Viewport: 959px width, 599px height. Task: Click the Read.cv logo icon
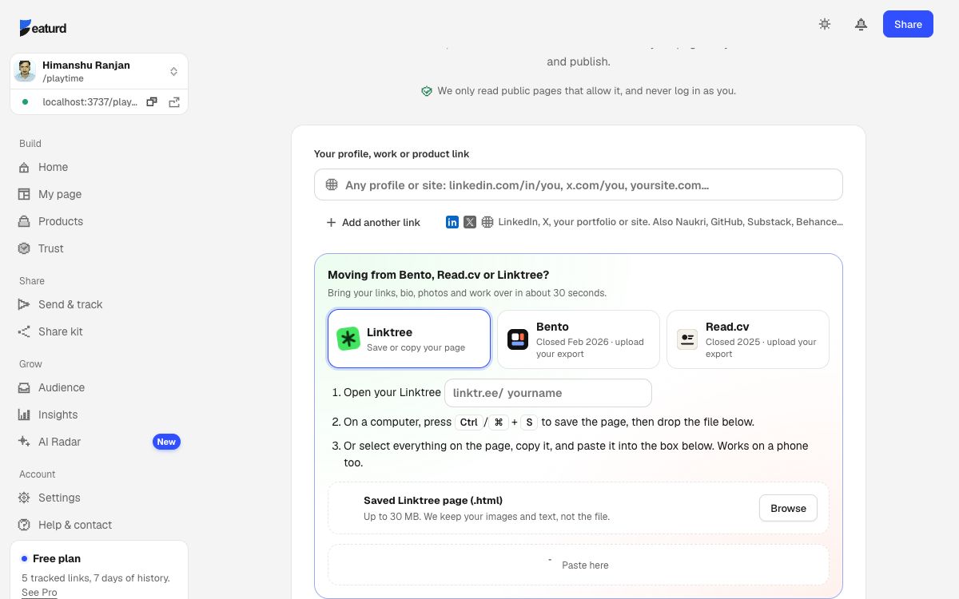point(687,339)
